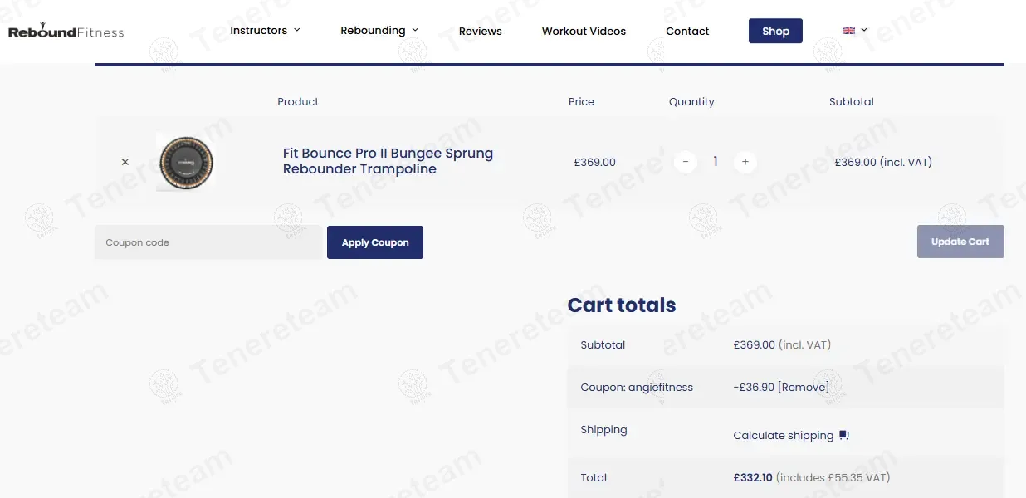Image resolution: width=1026 pixels, height=498 pixels.
Task: Click the UK flag language icon
Action: pyautogui.click(x=848, y=31)
